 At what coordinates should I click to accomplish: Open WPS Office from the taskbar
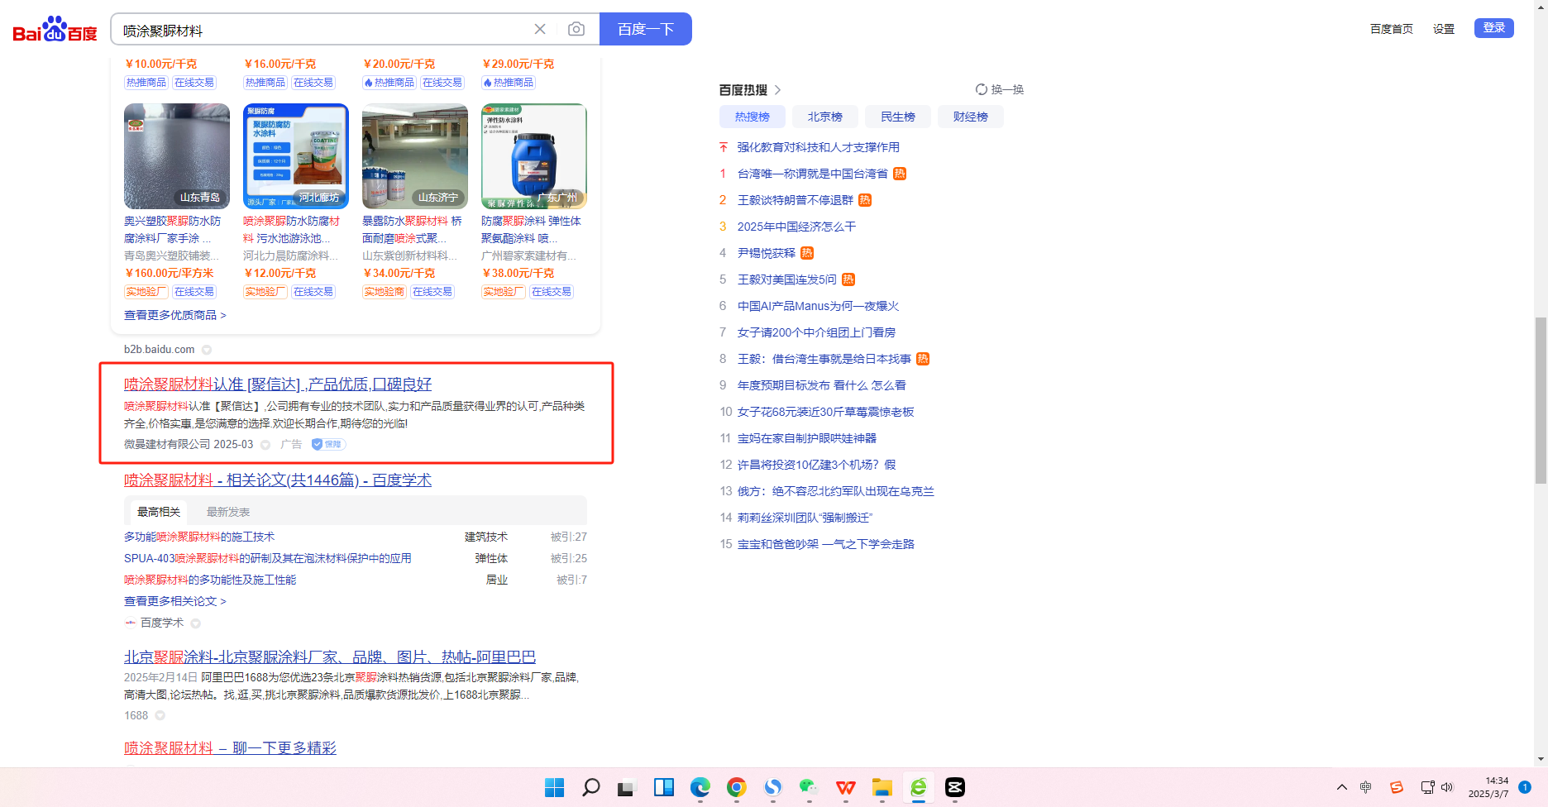pos(845,787)
